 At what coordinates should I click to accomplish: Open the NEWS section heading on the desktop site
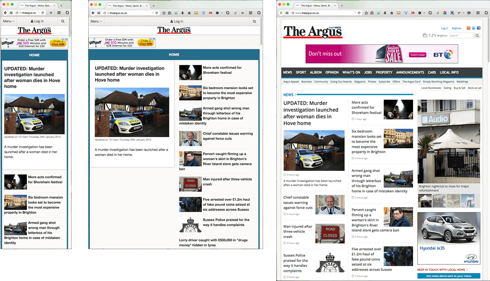click(288, 94)
